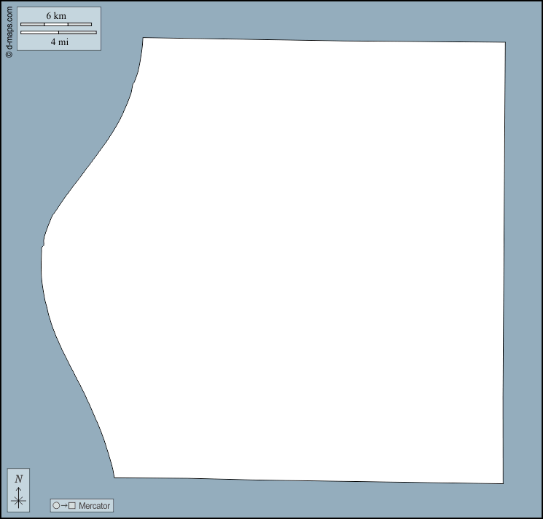543x519 pixels.
Task: Click the square icon beside Mercator
Action: pos(72,505)
